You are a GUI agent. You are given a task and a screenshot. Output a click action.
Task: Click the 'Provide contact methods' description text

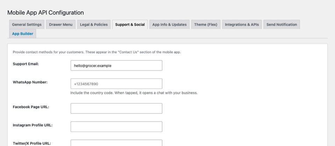97,52
